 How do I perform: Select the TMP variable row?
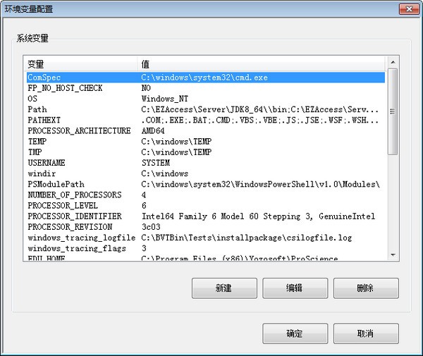[x=206, y=152]
